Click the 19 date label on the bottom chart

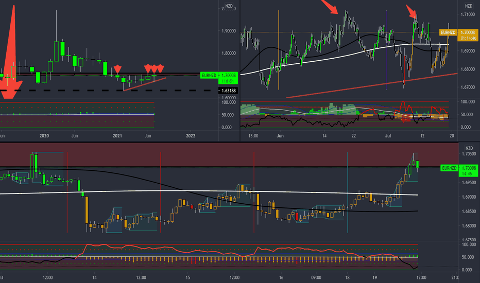[x=374, y=278]
